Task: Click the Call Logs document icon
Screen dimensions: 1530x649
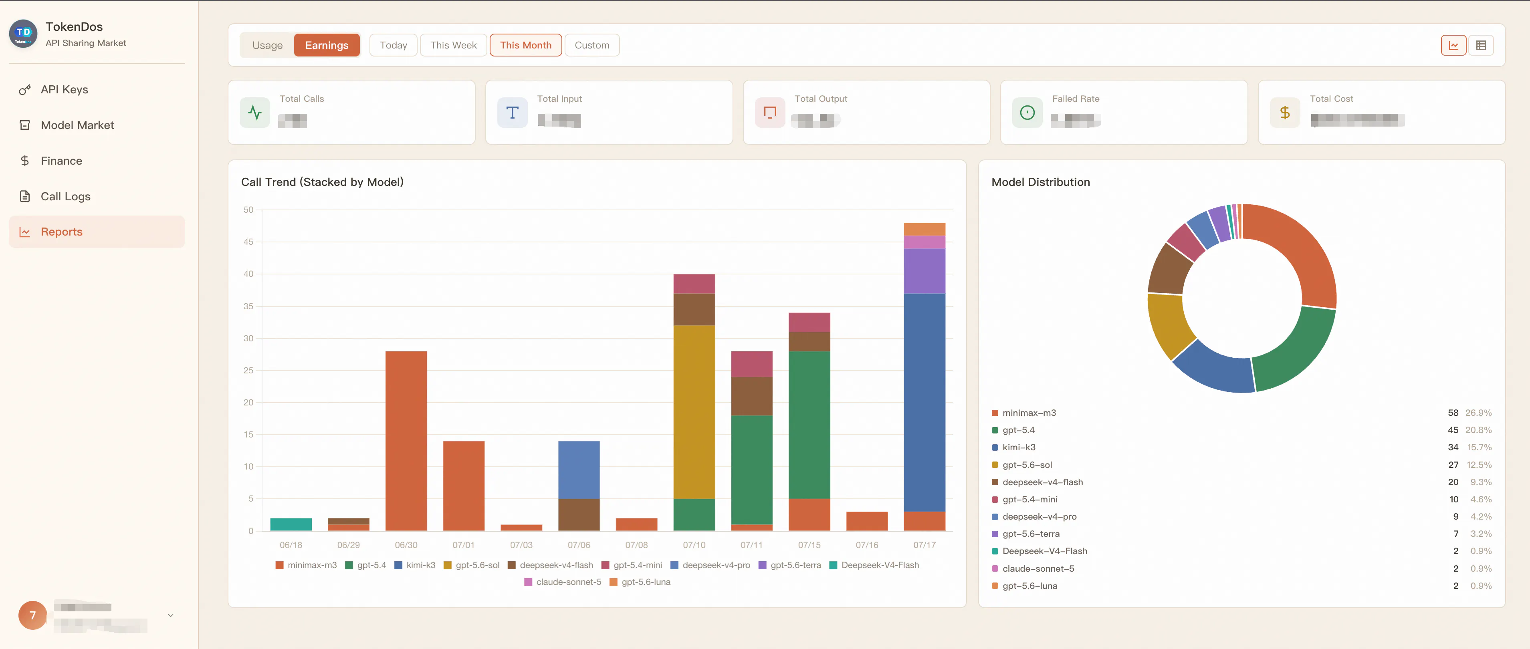Action: tap(25, 197)
